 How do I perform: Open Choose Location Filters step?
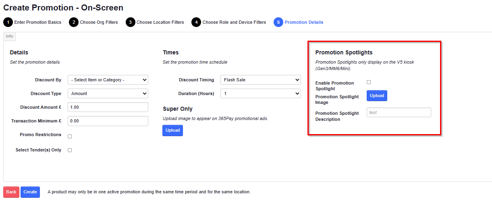pyautogui.click(x=160, y=22)
